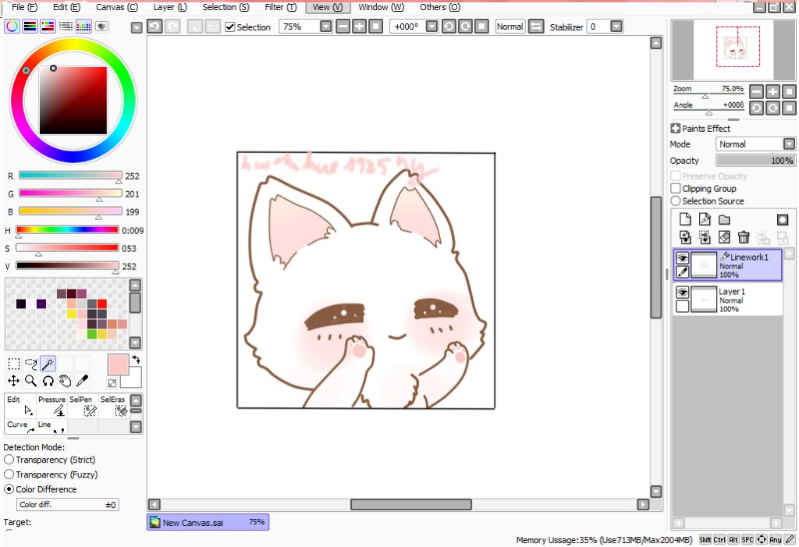Click the navigator preview thumbnail

point(733,50)
